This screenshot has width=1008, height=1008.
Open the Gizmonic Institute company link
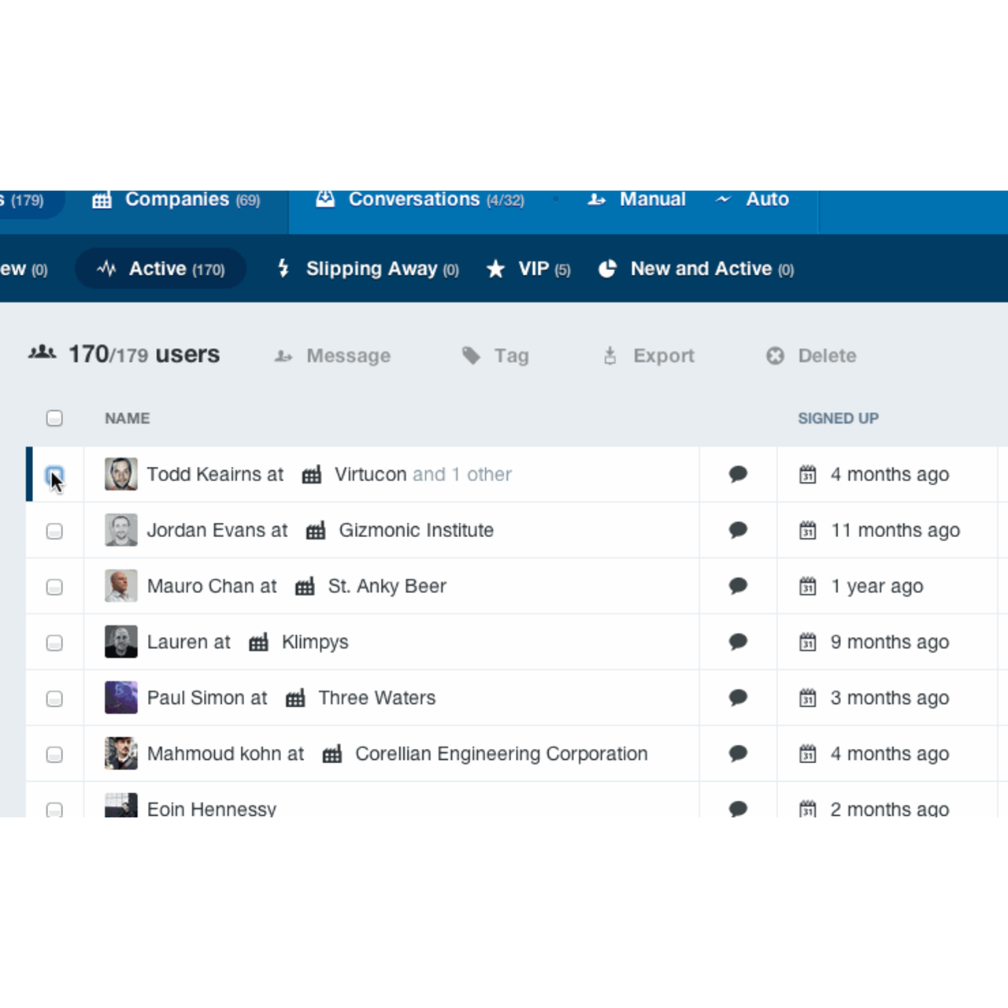coord(416,531)
